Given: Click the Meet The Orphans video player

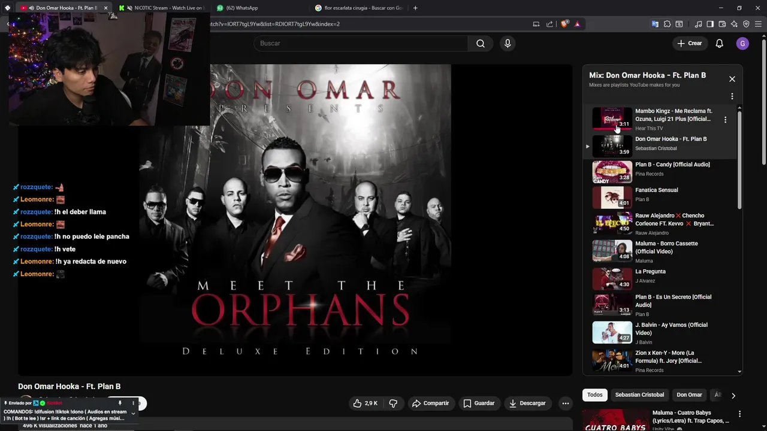Looking at the screenshot, I should point(295,220).
